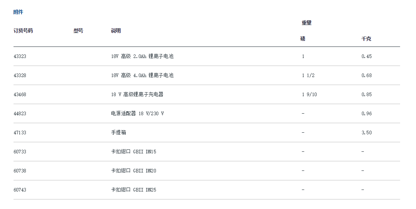
Task: Click the 卡扣钳口 GBII DN20 description
Action: point(134,171)
